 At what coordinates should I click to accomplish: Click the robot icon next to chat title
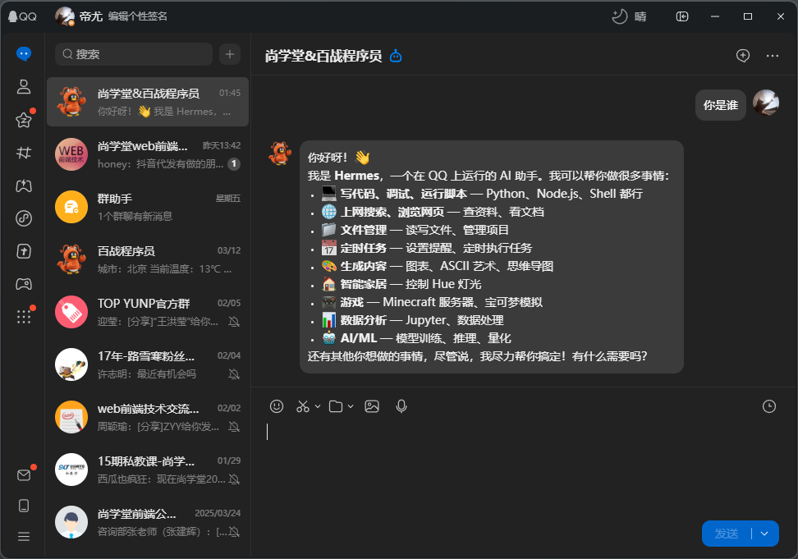[x=396, y=56]
